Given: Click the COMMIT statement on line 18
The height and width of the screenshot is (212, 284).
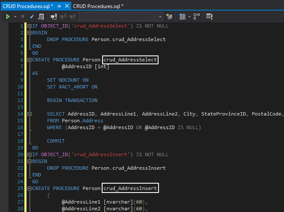Looking at the screenshot, I should point(56,141).
